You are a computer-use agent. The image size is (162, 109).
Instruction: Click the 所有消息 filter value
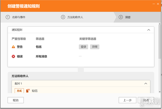42,57
